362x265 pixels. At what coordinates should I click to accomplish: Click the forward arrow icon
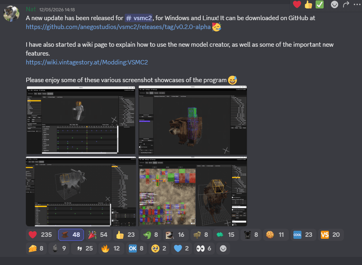(346, 4)
